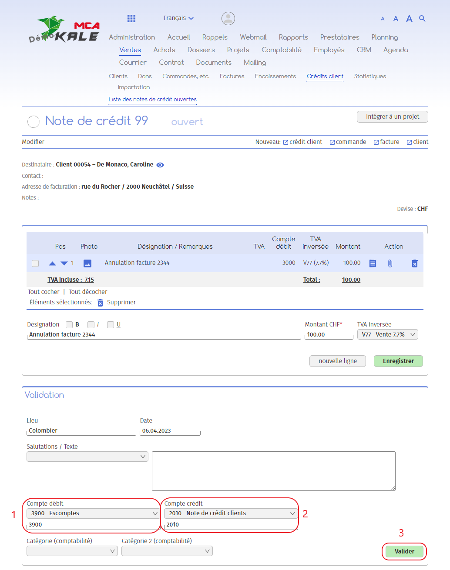
Task: Delete line with trash icon in Action column
Action: click(x=415, y=263)
